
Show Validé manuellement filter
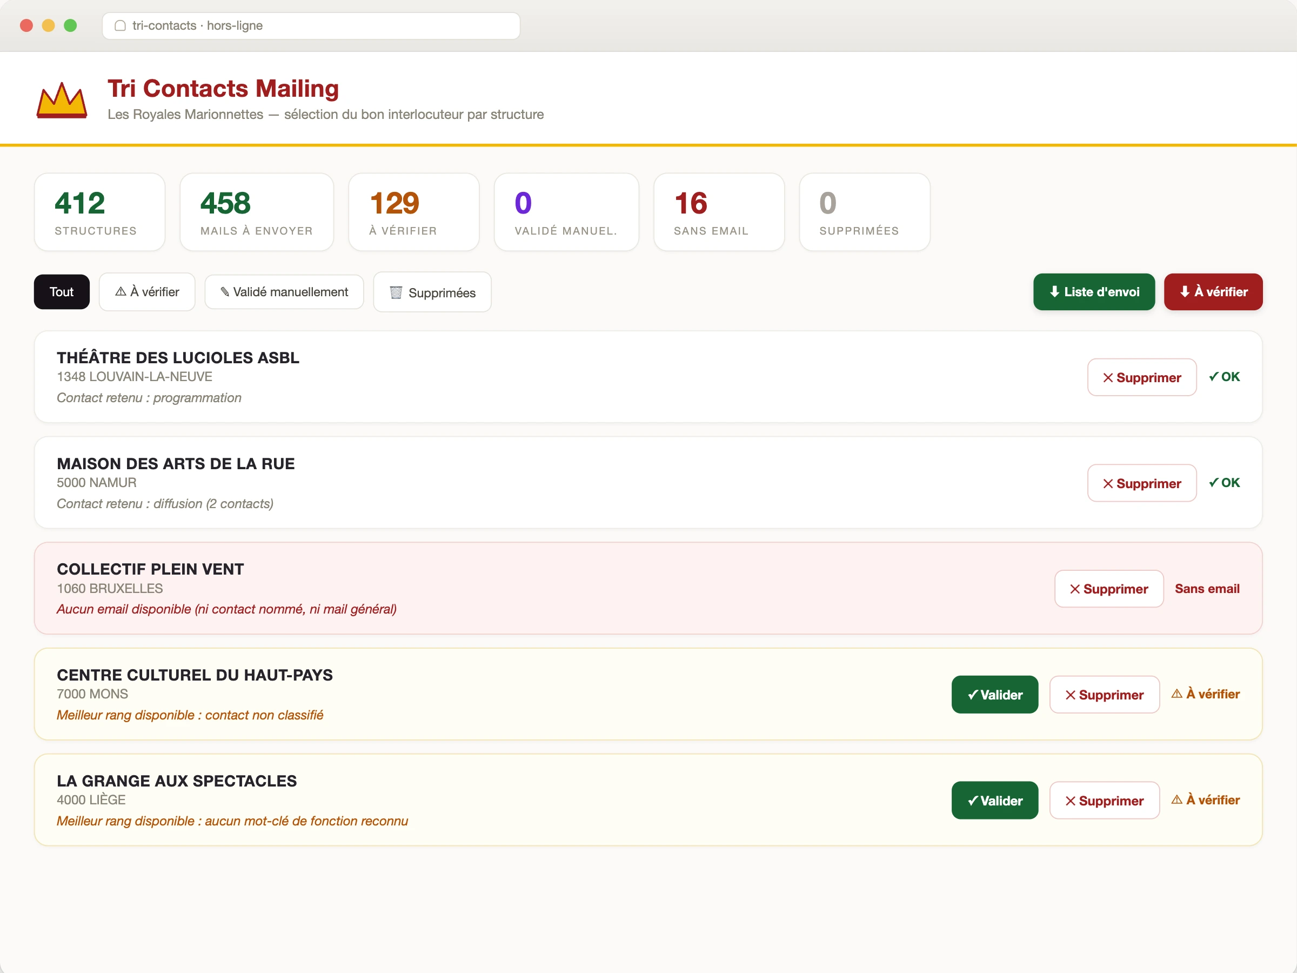click(x=284, y=291)
